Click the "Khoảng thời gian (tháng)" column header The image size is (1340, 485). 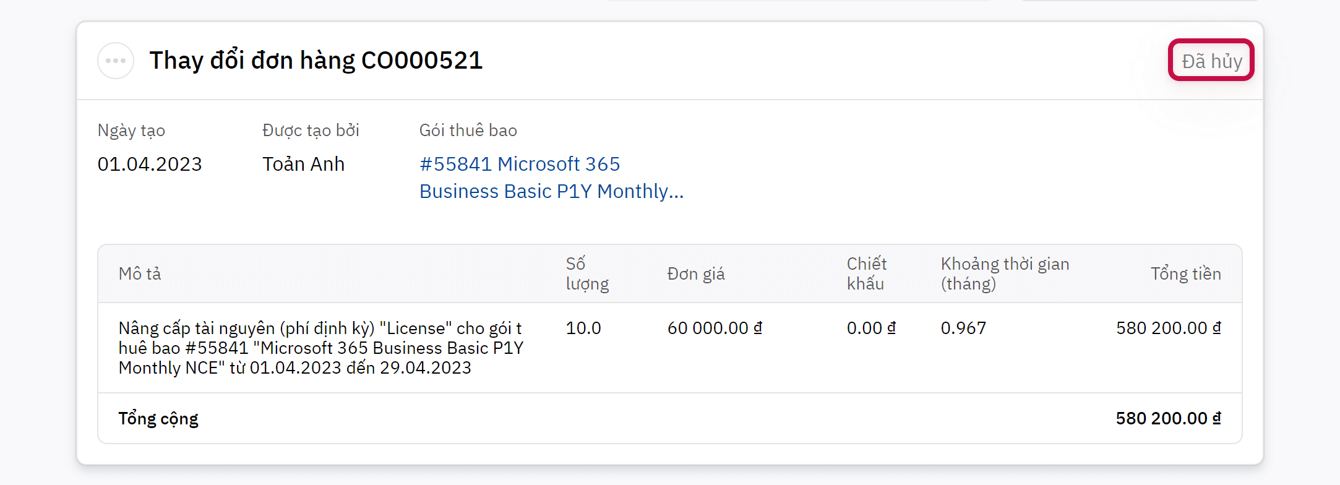click(1005, 273)
